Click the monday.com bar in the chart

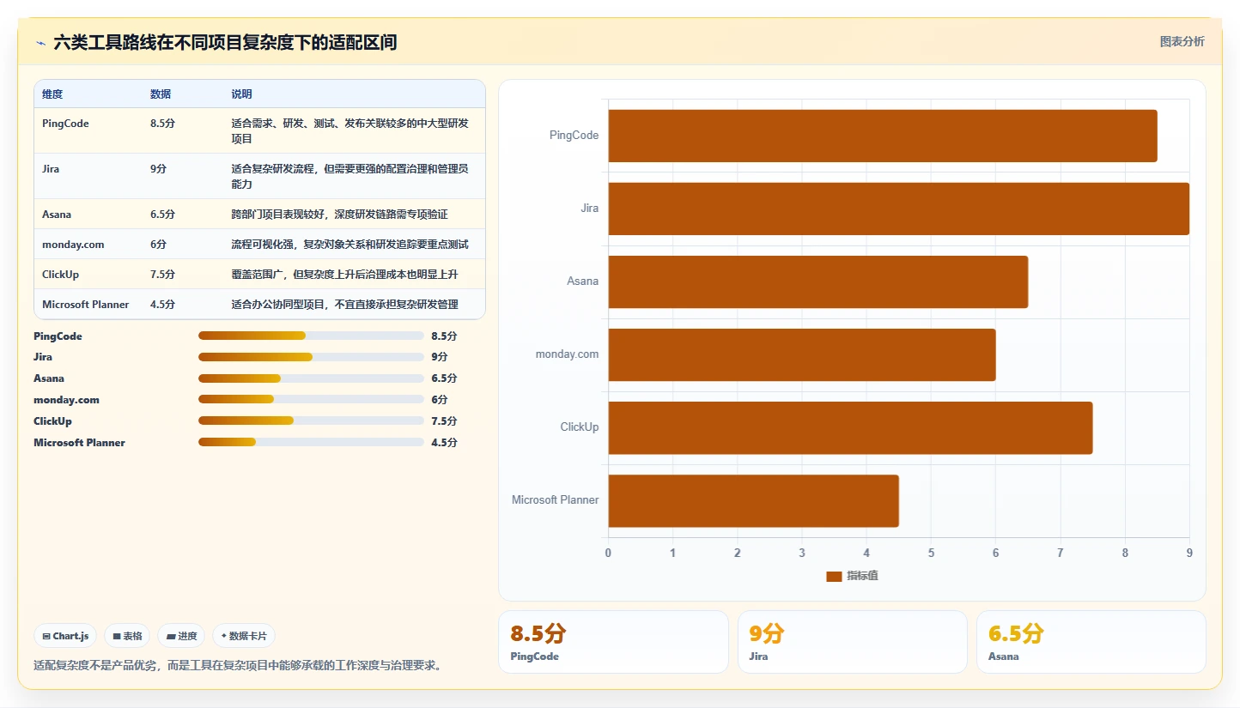point(802,354)
